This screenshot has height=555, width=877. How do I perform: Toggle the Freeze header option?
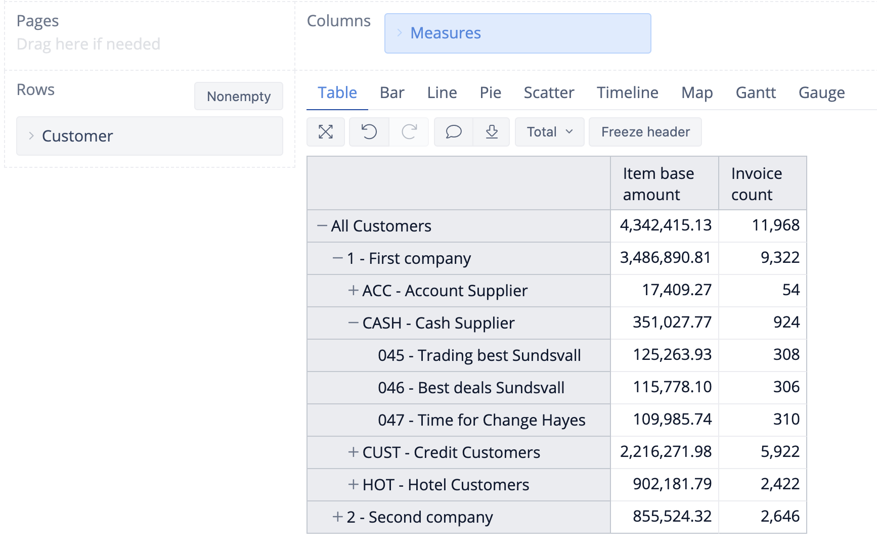click(x=645, y=132)
